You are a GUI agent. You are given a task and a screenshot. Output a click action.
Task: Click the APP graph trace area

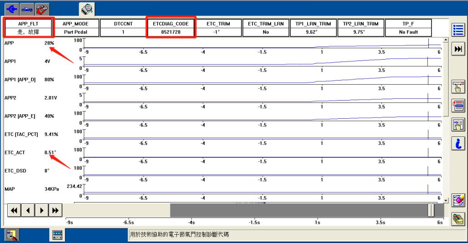[x=262, y=43]
